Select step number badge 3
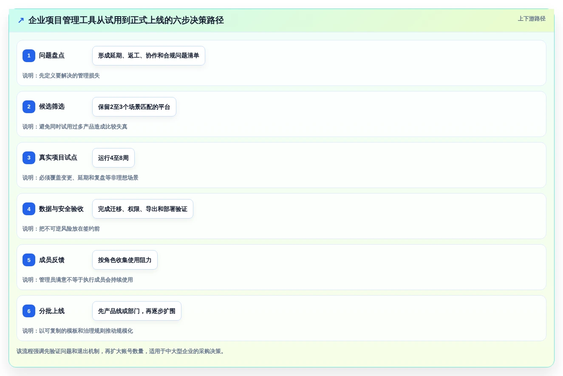The width and height of the screenshot is (563, 376). click(29, 158)
